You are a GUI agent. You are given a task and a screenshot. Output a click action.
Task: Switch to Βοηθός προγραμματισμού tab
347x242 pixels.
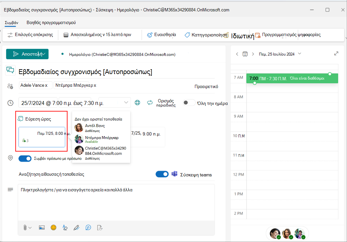tap(51, 22)
